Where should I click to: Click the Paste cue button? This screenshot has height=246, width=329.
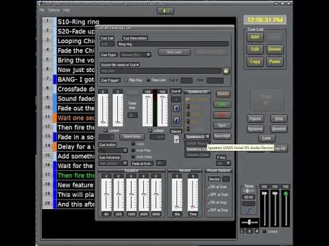(275, 61)
